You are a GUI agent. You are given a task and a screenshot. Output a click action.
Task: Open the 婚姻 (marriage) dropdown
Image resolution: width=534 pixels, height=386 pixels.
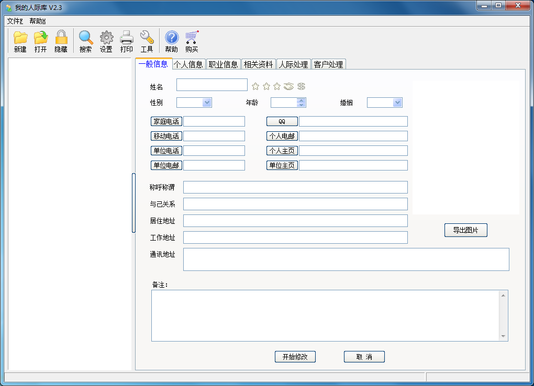coord(397,103)
